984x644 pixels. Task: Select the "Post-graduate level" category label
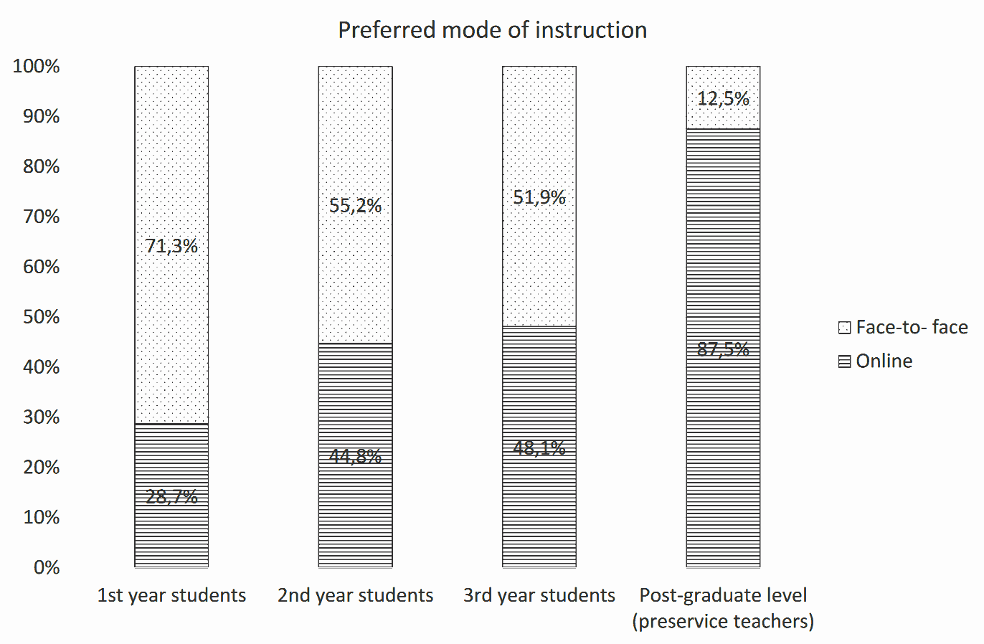point(723,595)
